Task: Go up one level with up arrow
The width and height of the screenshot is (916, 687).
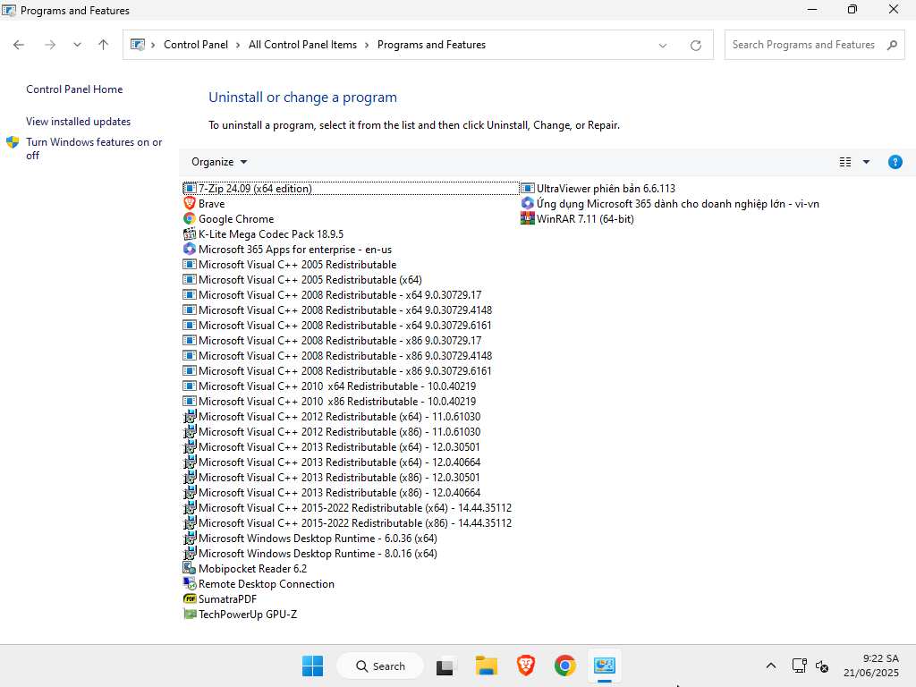Action: point(103,45)
